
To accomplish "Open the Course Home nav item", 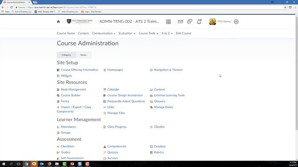I will [66, 33].
